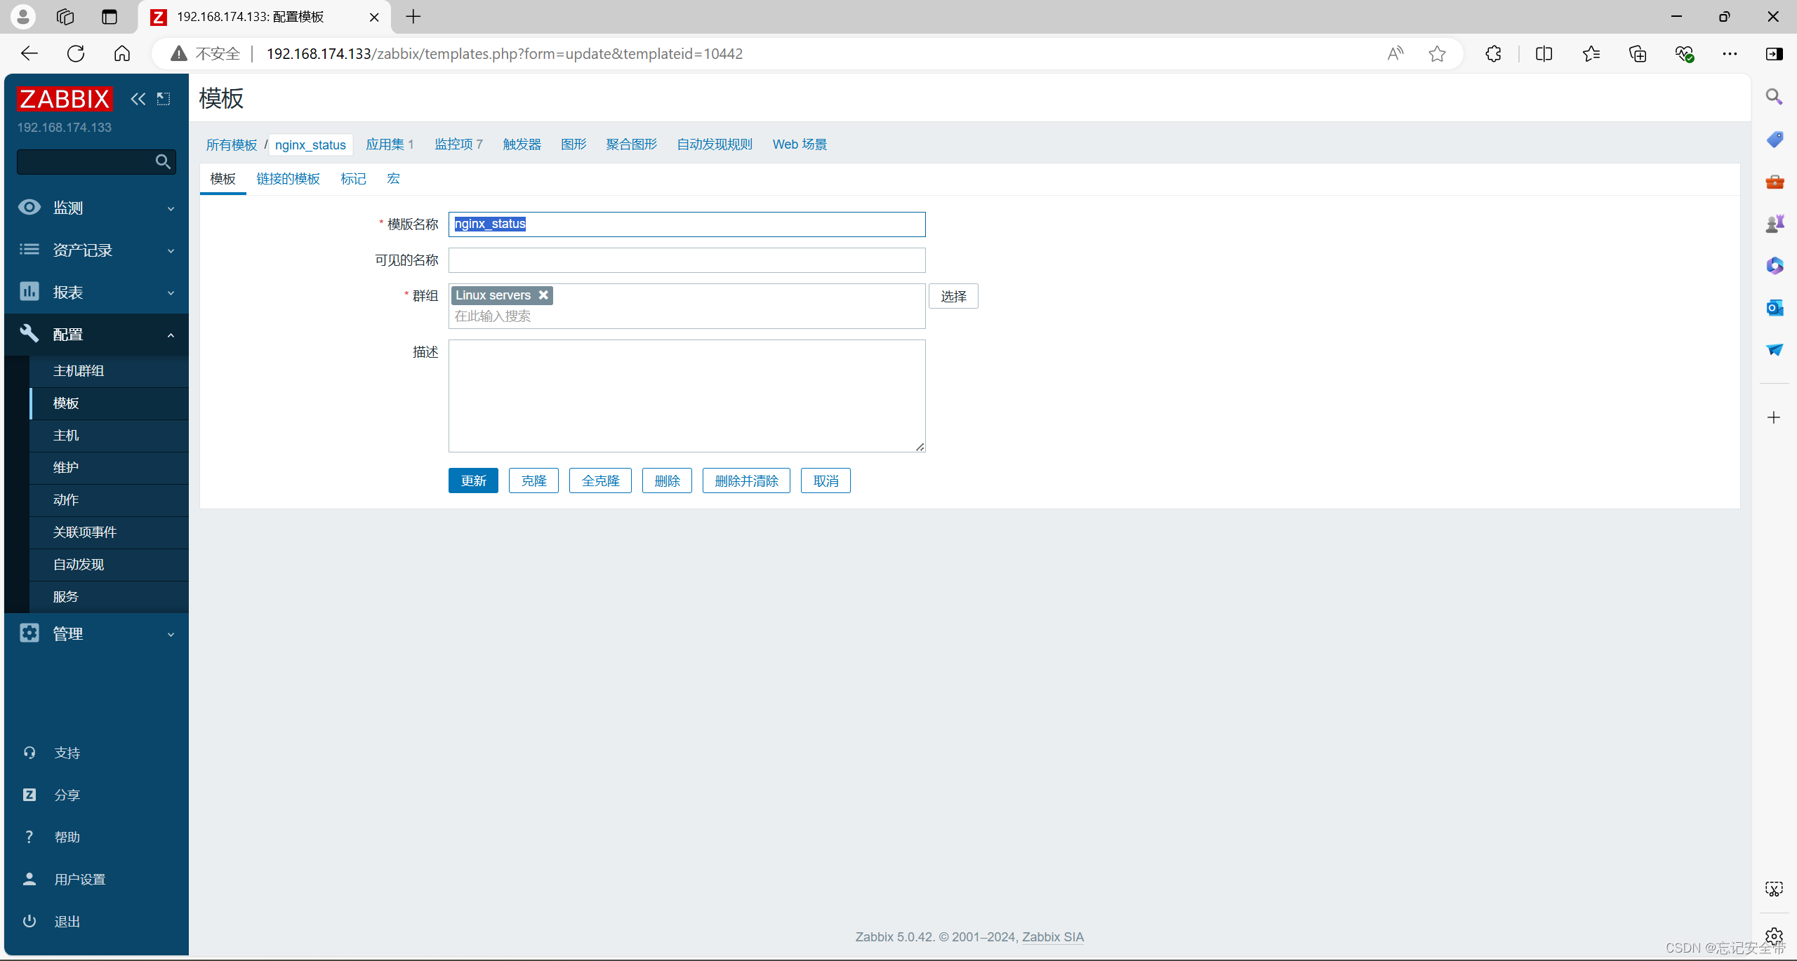1797x961 pixels.
Task: Click the sidebar search magnifier icon
Action: (x=163, y=162)
